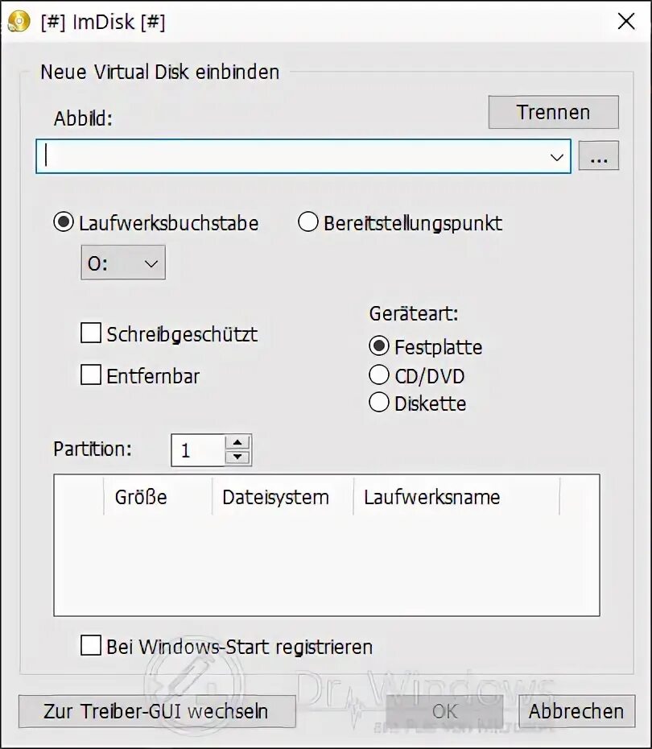Open file browser with the ... button
Image resolution: width=652 pixels, height=749 pixels.
599,155
